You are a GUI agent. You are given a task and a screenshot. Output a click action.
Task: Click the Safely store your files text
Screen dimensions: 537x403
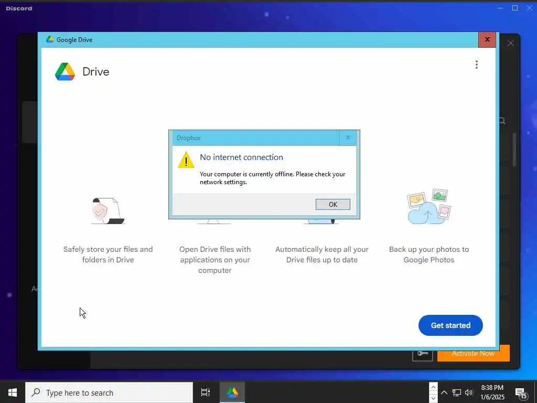pos(108,254)
